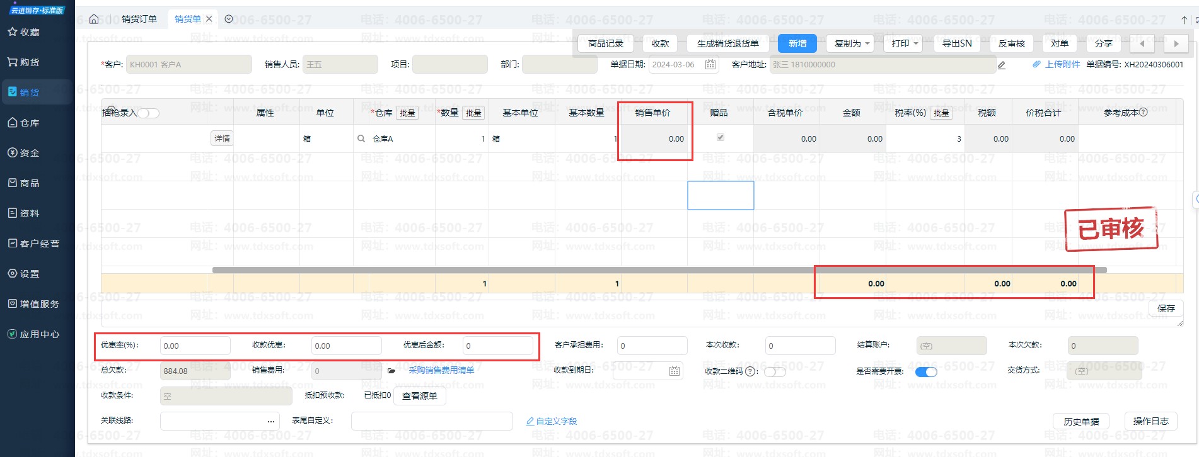Toggle the 收款二维码 switch
The width and height of the screenshot is (1199, 457).
pos(775,371)
